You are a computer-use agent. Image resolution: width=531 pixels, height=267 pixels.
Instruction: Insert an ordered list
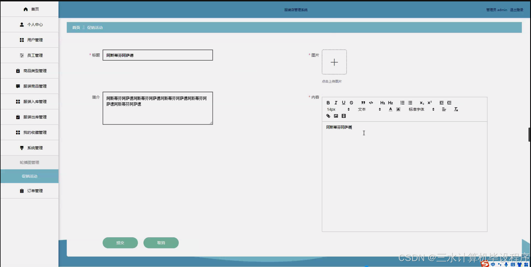coord(402,103)
